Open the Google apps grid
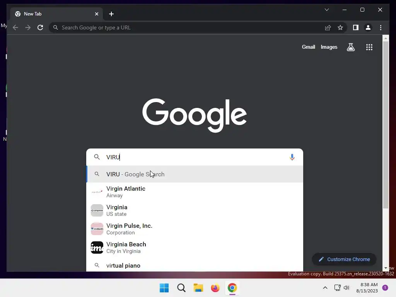 coord(369,47)
